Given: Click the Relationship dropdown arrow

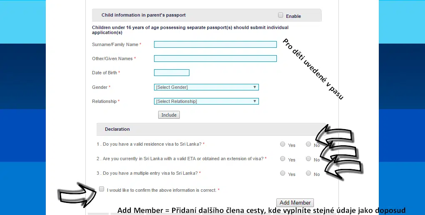Looking at the screenshot, I should 255,101.
